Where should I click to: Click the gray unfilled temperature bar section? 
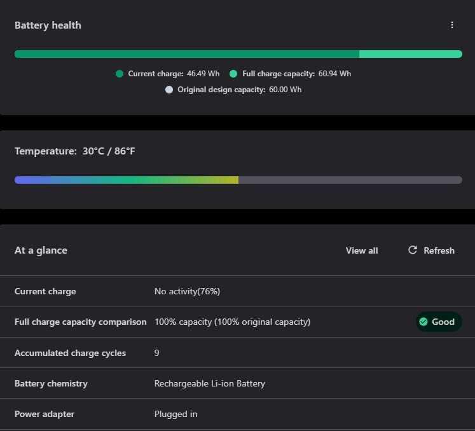(350, 180)
